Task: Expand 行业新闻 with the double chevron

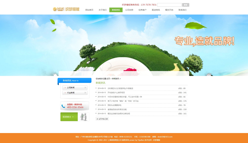Action: (85, 93)
